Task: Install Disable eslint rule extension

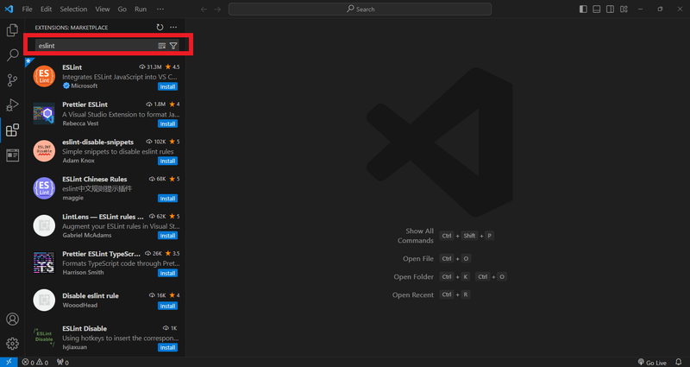Action: point(167,307)
